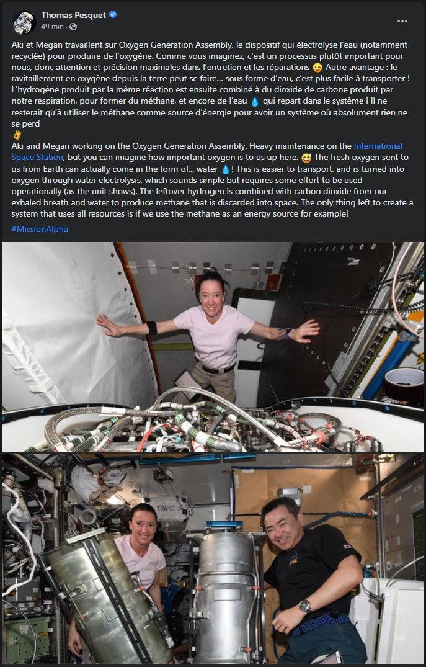This screenshot has height=667, width=426.
Task: Click the blue verified badge
Action: pos(113,14)
